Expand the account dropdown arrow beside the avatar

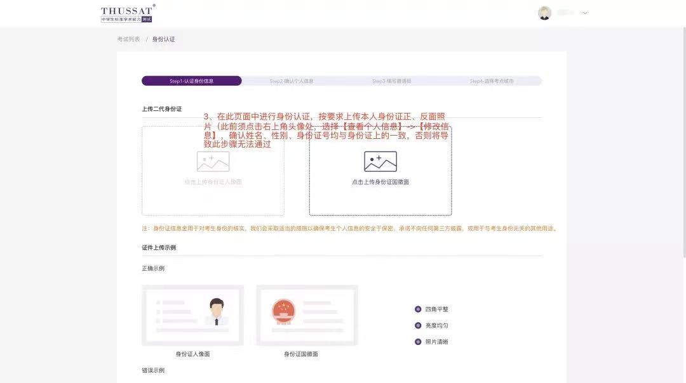(x=584, y=13)
